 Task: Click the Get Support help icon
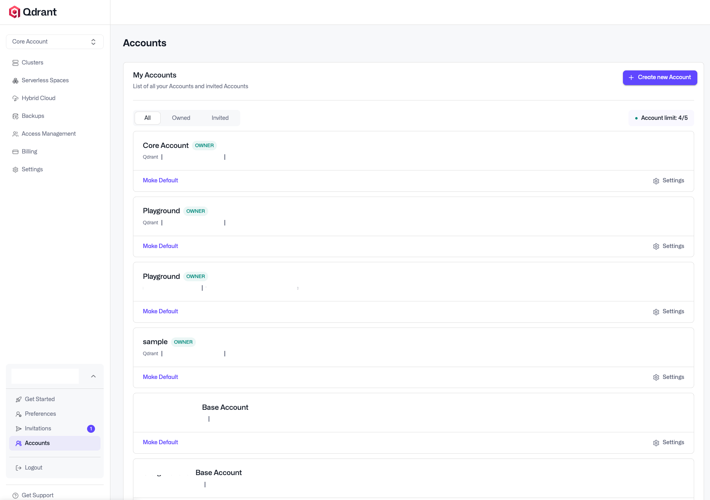point(15,496)
